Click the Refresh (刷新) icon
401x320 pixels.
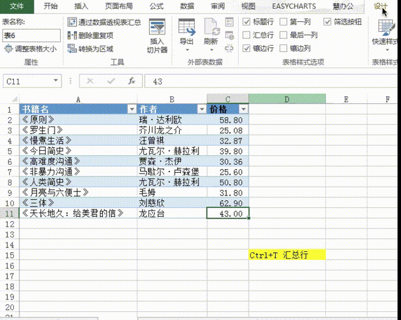211,27
